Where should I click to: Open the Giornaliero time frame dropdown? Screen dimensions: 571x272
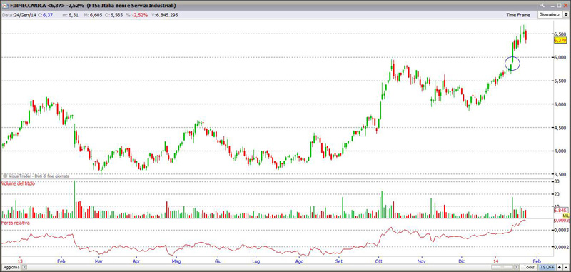(551, 14)
